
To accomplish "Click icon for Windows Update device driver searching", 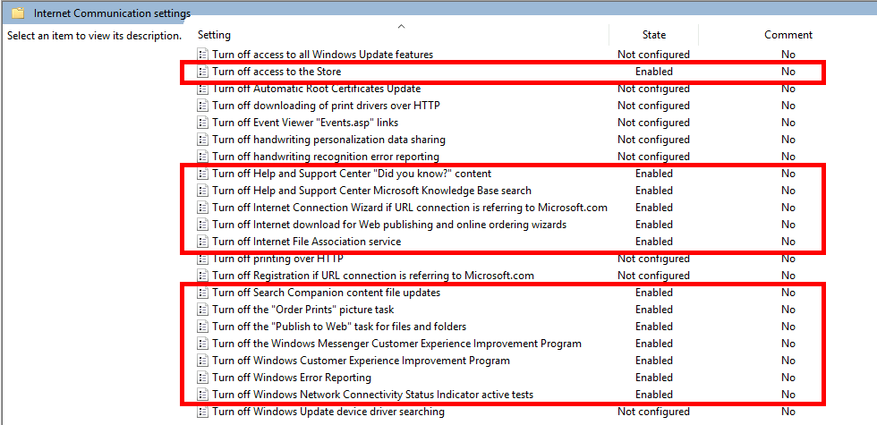I will click(202, 412).
